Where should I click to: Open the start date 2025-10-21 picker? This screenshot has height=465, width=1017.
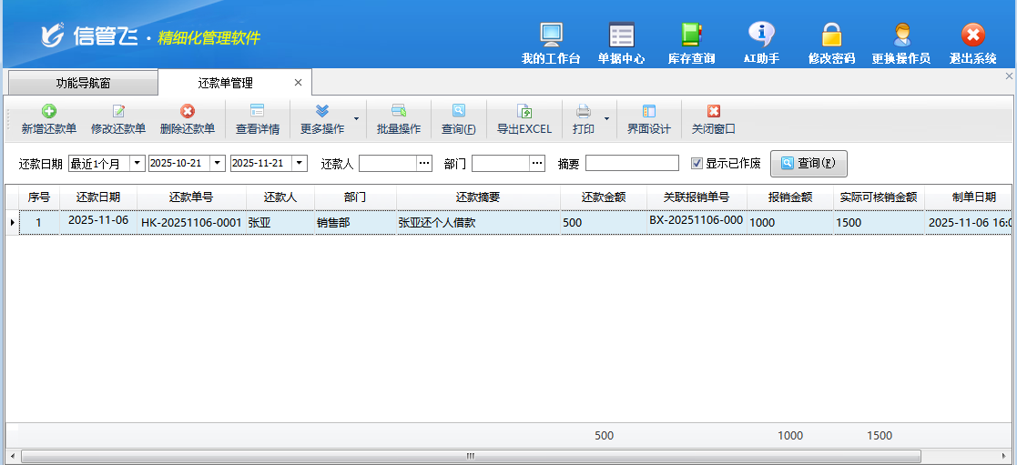(x=217, y=164)
